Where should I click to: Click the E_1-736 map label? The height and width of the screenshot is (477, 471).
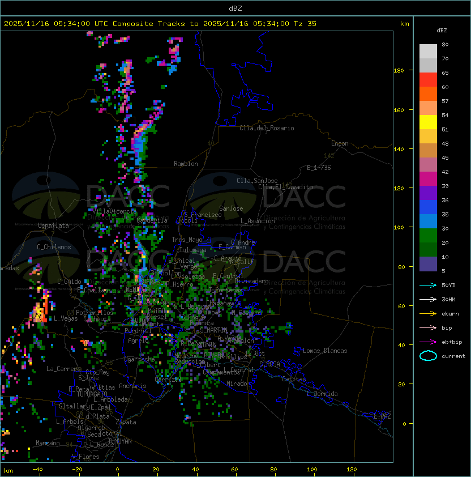319,168
